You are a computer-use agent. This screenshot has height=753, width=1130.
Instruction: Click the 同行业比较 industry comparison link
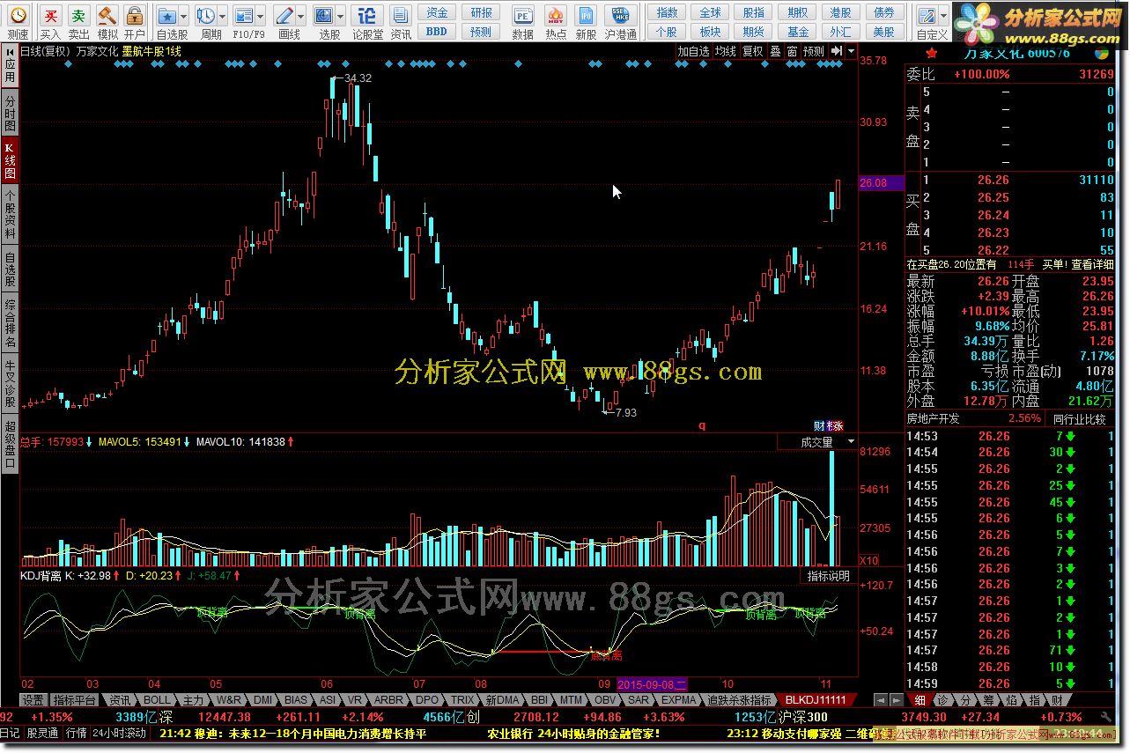point(1080,419)
